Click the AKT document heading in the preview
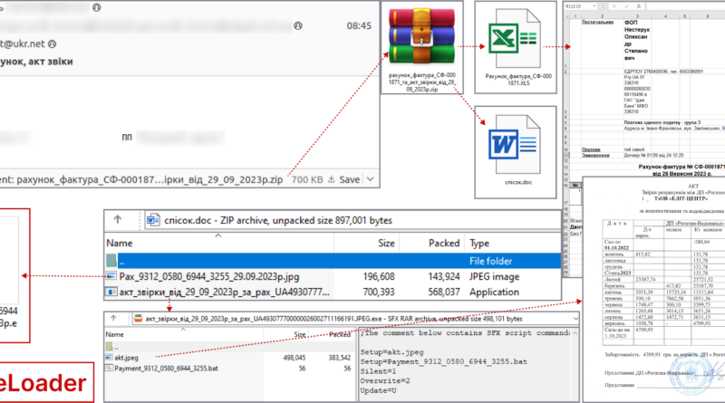This screenshot has width=725, height=403. point(693,186)
